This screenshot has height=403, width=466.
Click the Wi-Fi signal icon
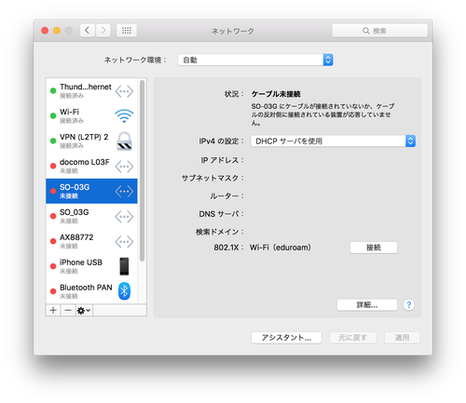click(124, 115)
